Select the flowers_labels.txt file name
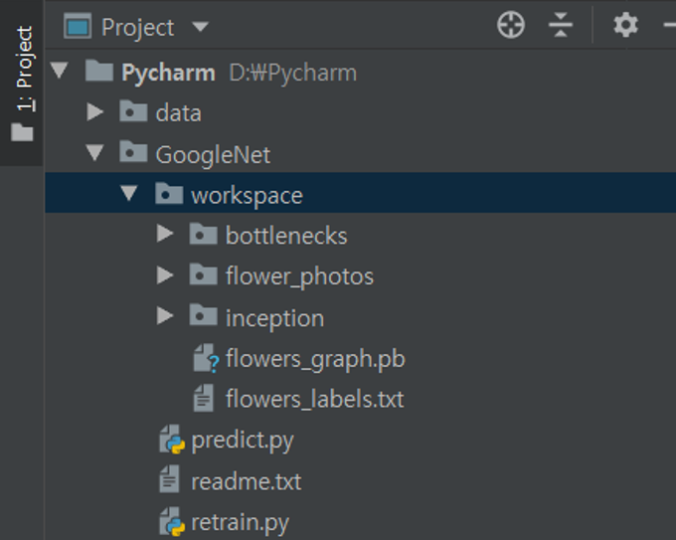The image size is (676, 540). (x=315, y=399)
